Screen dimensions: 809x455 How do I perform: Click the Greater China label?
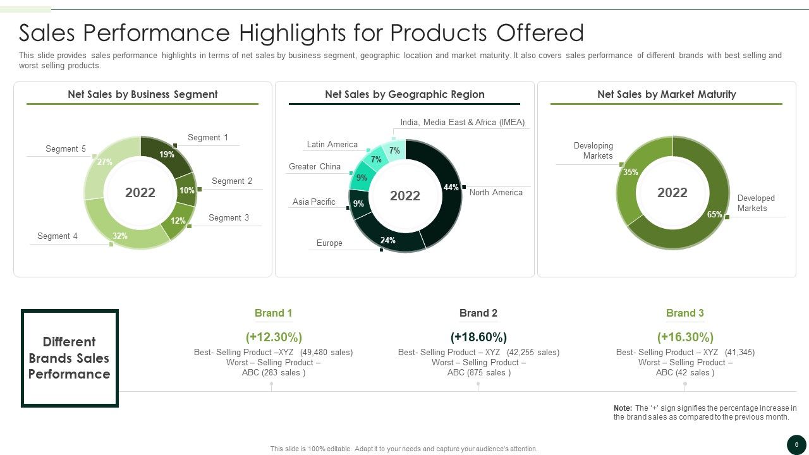(315, 166)
